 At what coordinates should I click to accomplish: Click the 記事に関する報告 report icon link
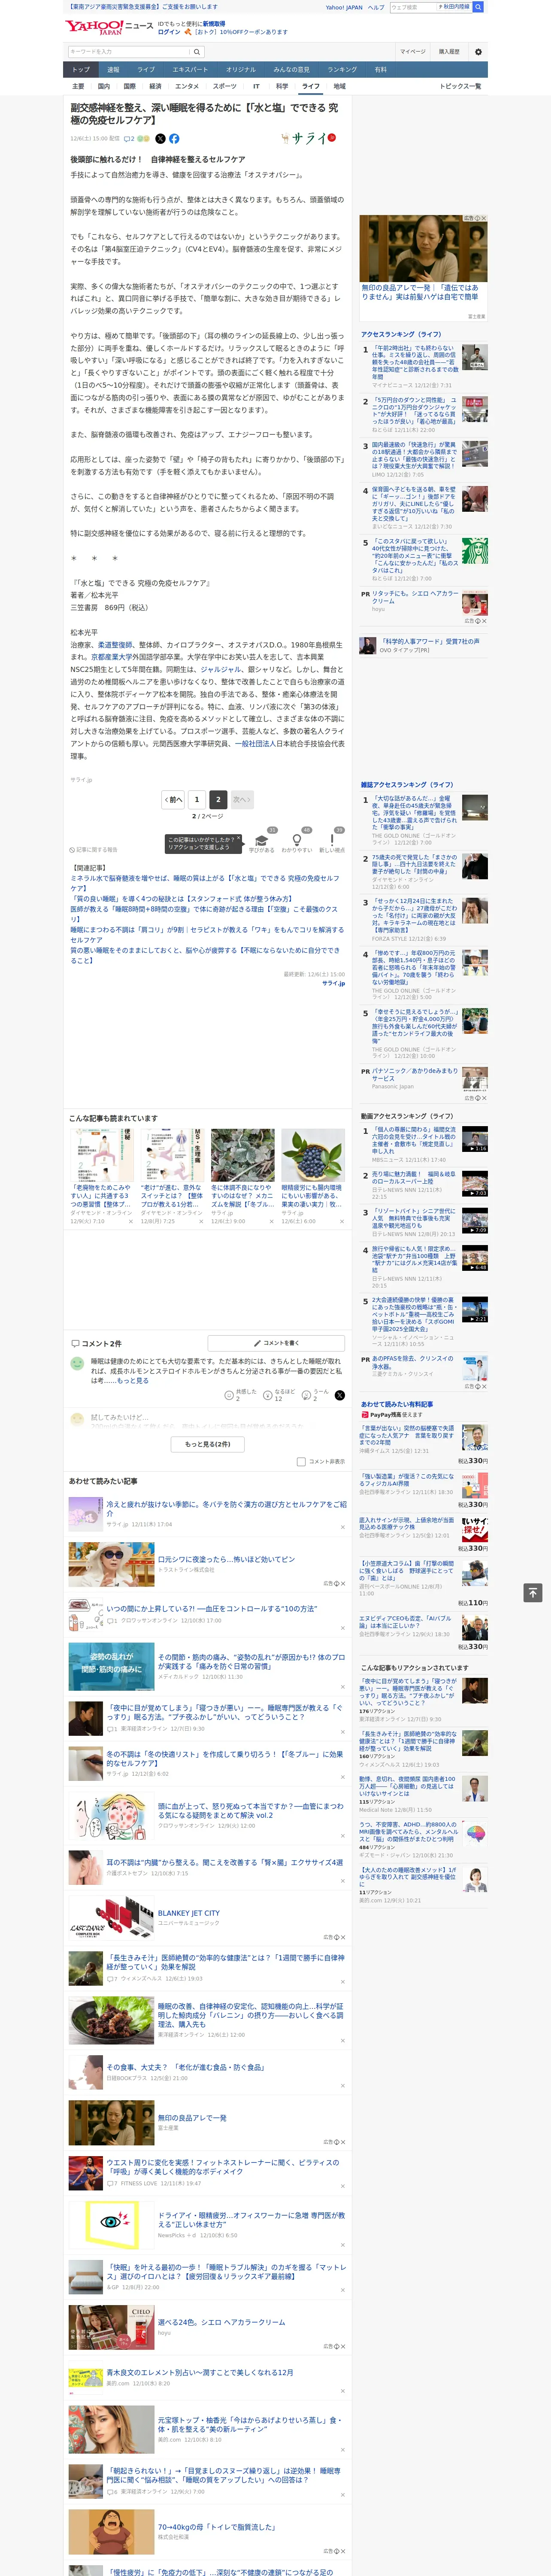tap(93, 850)
